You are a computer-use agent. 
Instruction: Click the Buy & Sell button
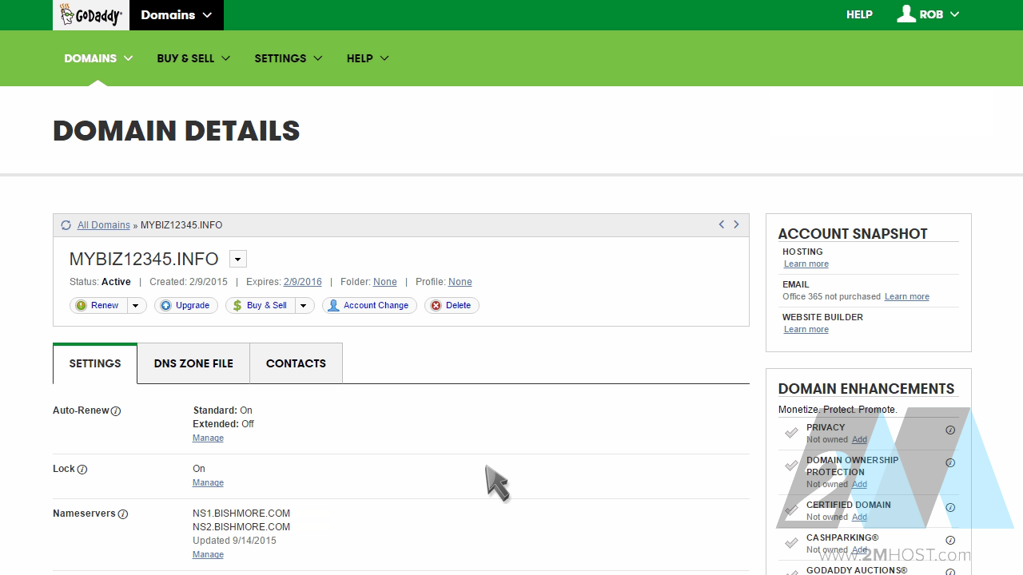[x=261, y=305]
